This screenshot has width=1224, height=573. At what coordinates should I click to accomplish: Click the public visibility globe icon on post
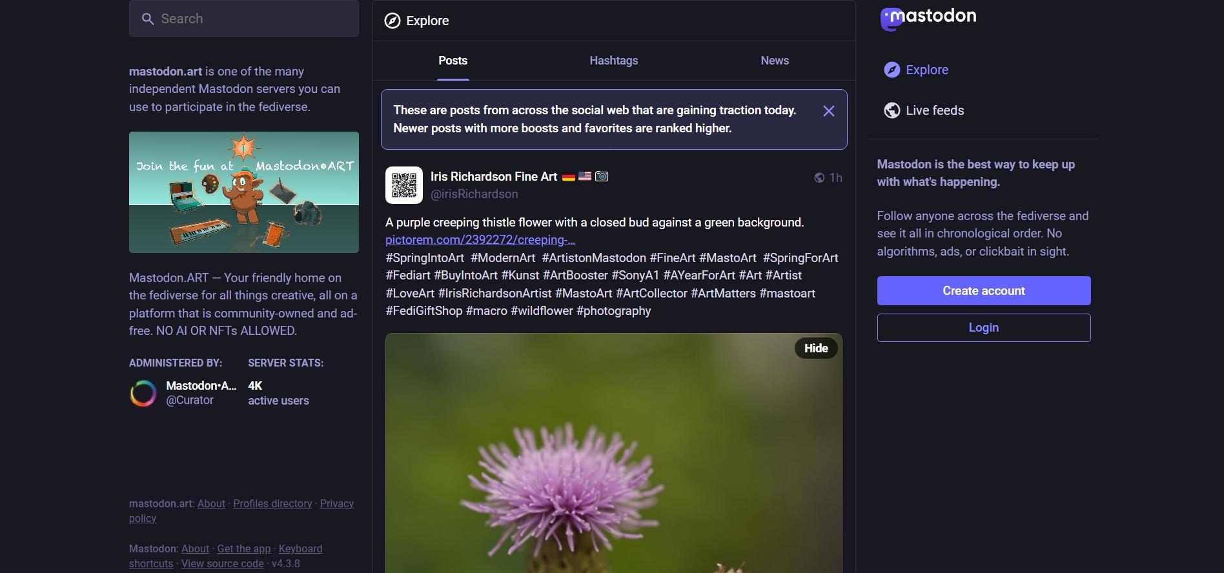pyautogui.click(x=819, y=178)
